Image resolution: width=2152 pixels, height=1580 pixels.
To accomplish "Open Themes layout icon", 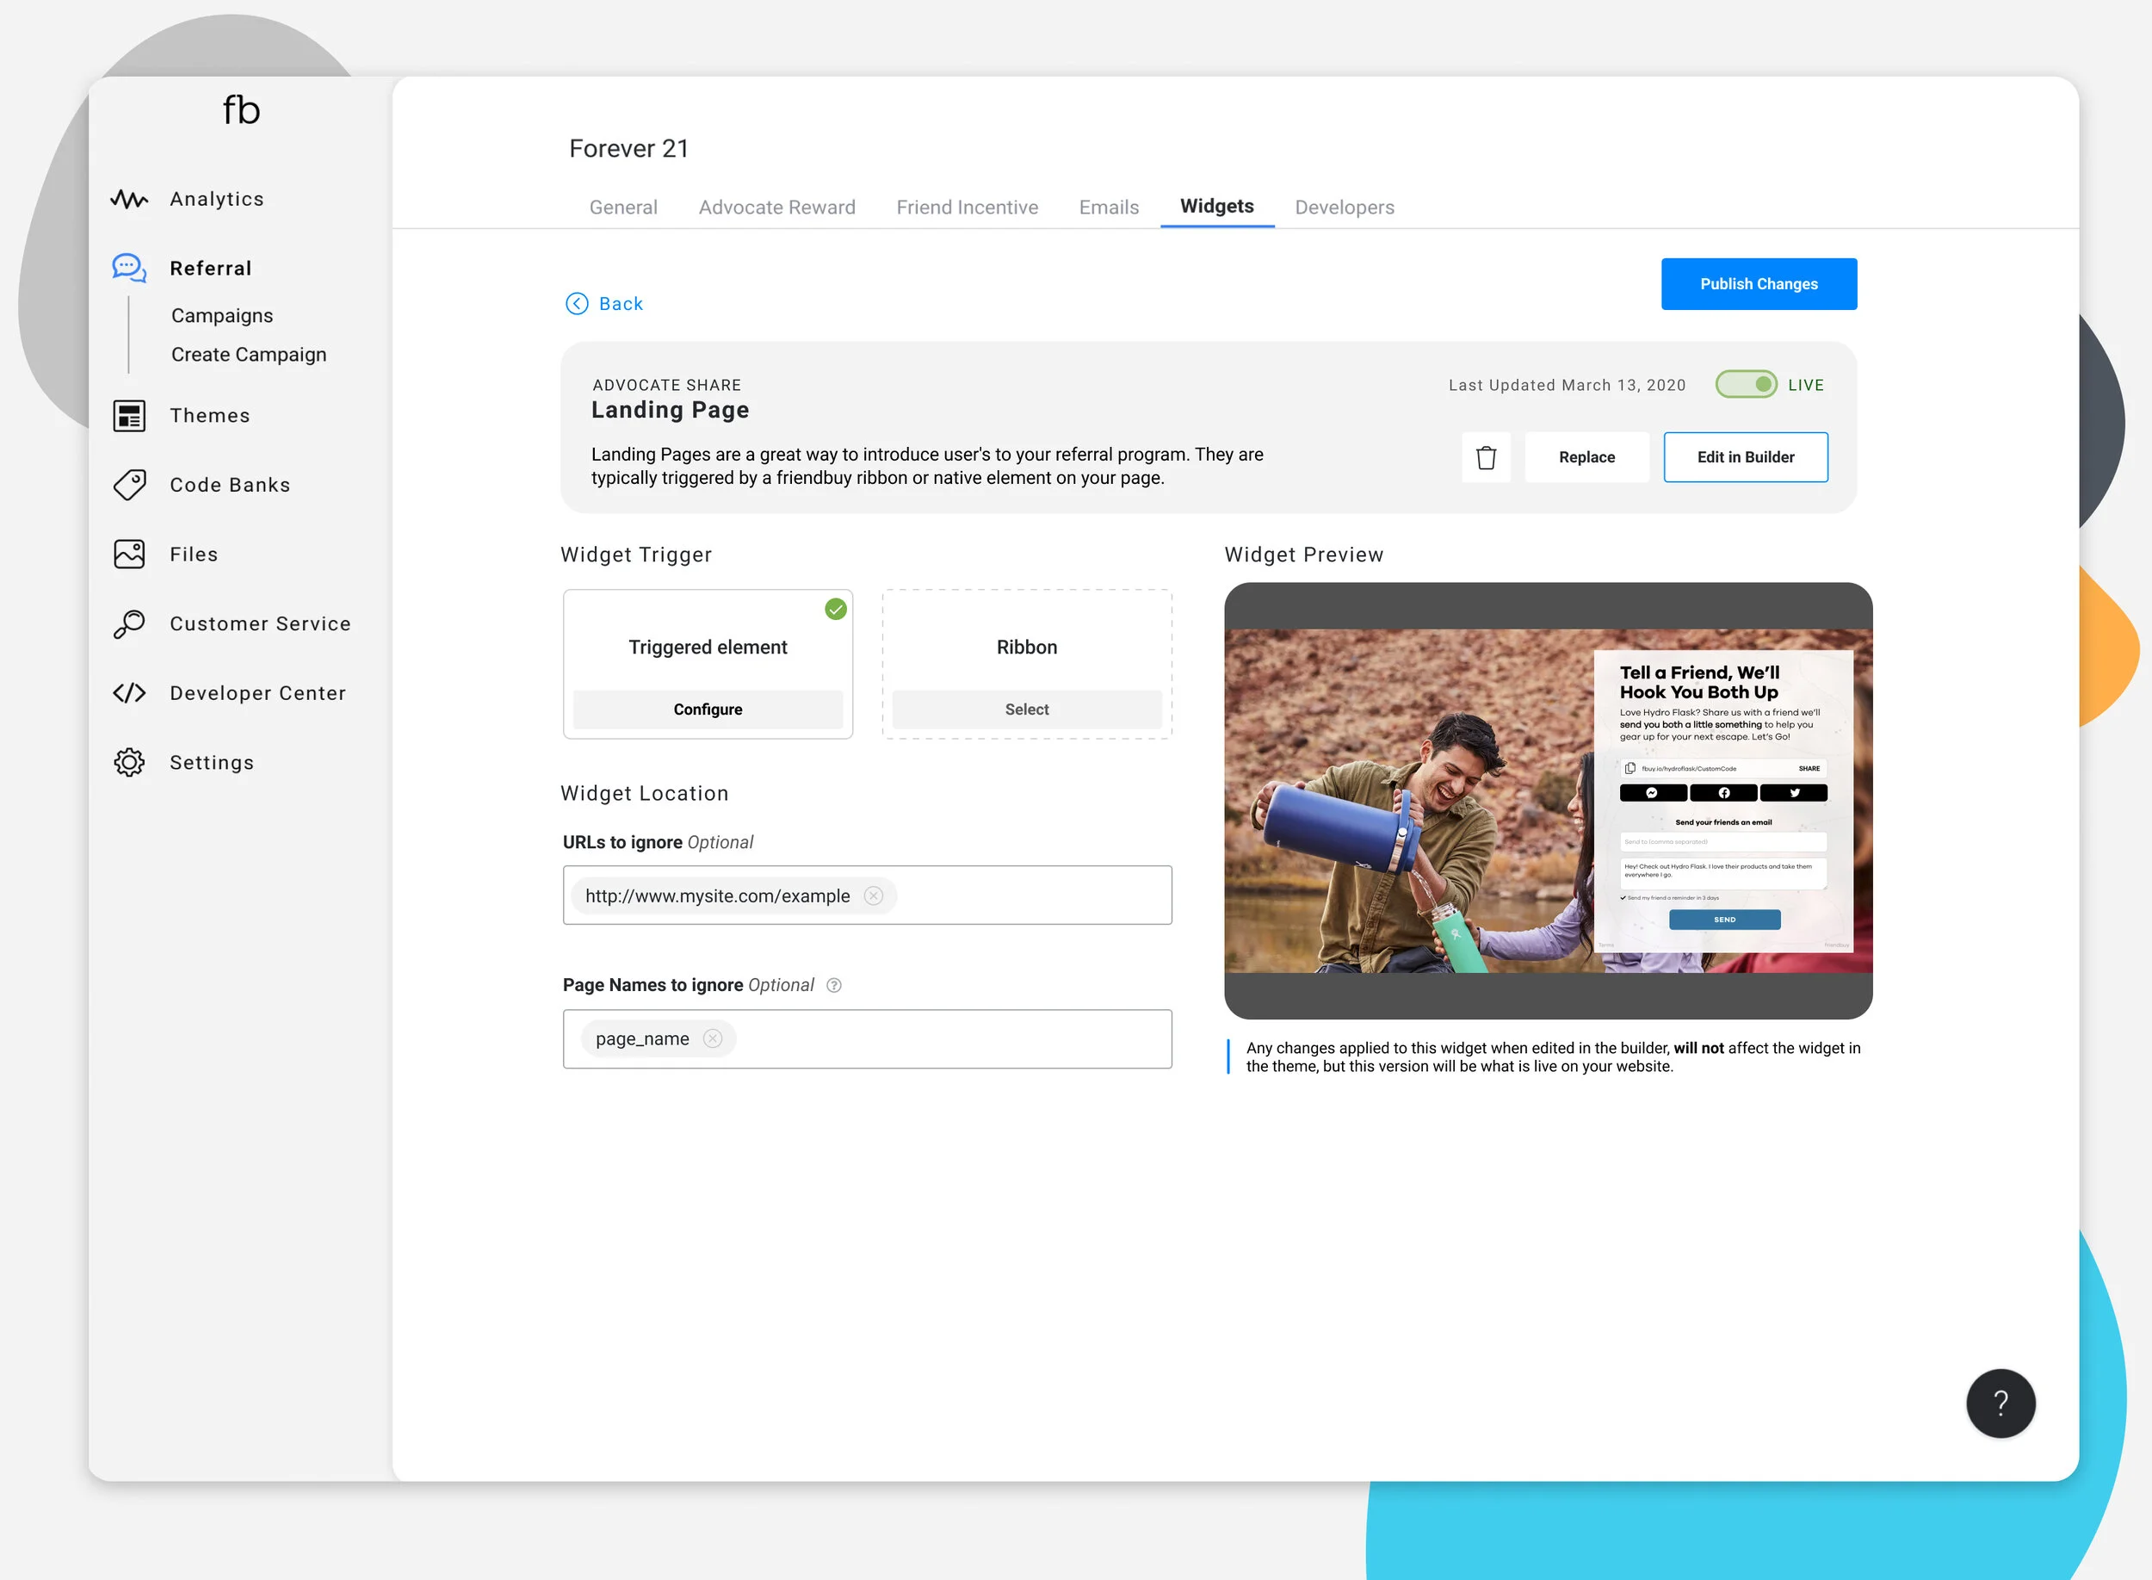I will (x=129, y=416).
